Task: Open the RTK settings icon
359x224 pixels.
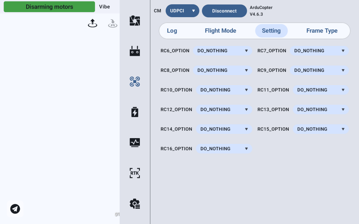Action: click(x=134, y=173)
